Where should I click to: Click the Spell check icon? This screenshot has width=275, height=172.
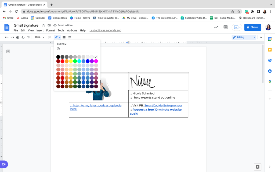[23, 37]
